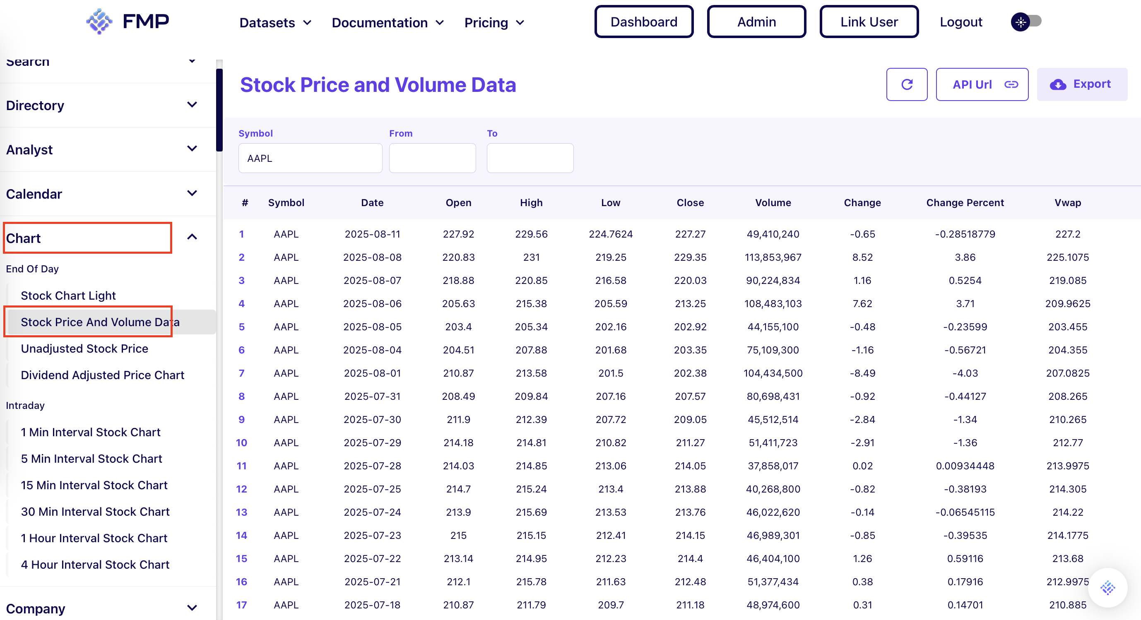Open Stock Chart Light page
Screen dimensions: 1141x620
pyautogui.click(x=68, y=296)
